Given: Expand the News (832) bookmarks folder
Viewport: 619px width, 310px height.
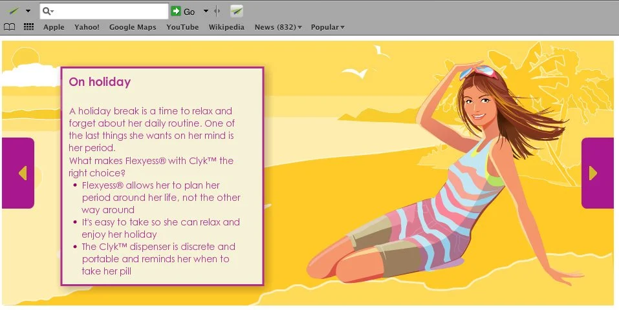Looking at the screenshot, I should coord(278,27).
